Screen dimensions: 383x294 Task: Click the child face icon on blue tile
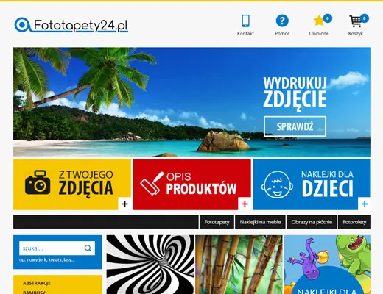point(277,184)
